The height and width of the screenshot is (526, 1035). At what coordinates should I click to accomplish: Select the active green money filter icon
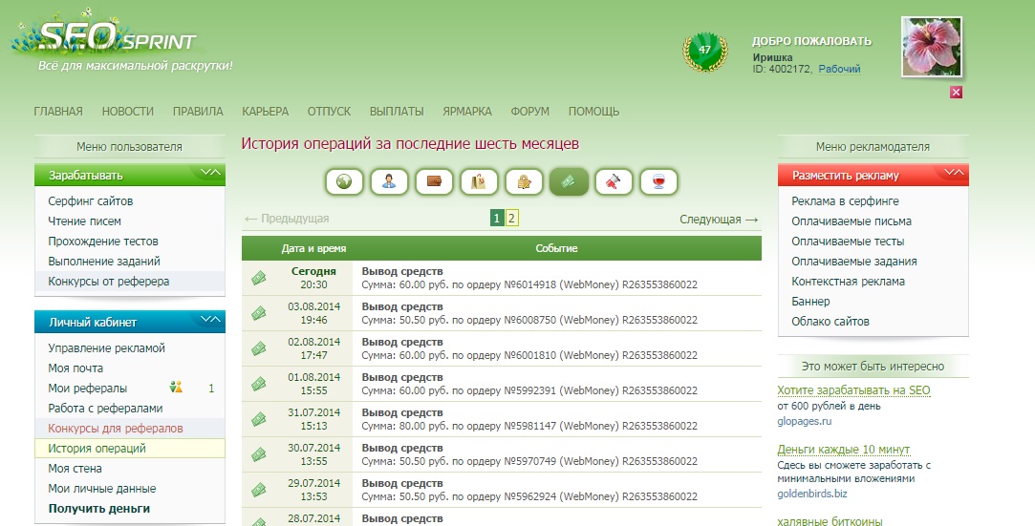(569, 182)
